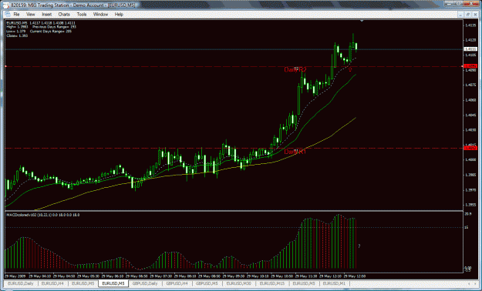Switch to the EURUSD,M1 chart tab
The image size is (482, 291).
click(x=334, y=283)
